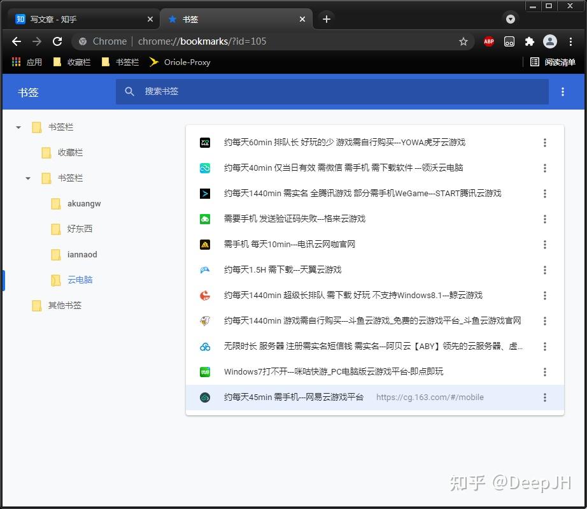Viewport: 587px width, 509px height.
Task: Open 应用 apps shortcut in bookmarks bar
Action: (x=27, y=62)
